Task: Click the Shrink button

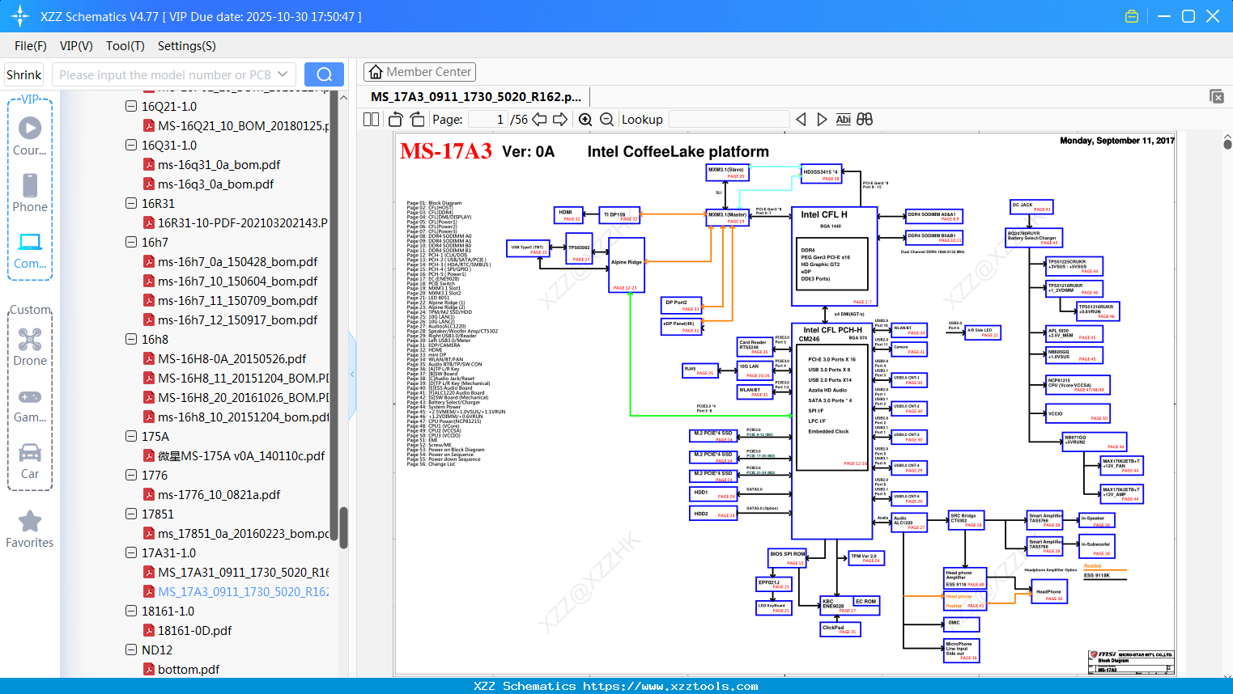Action: 24,74
